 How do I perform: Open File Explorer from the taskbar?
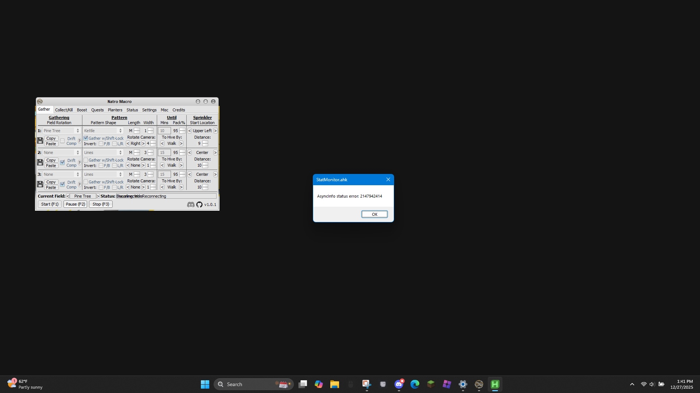tap(334, 384)
